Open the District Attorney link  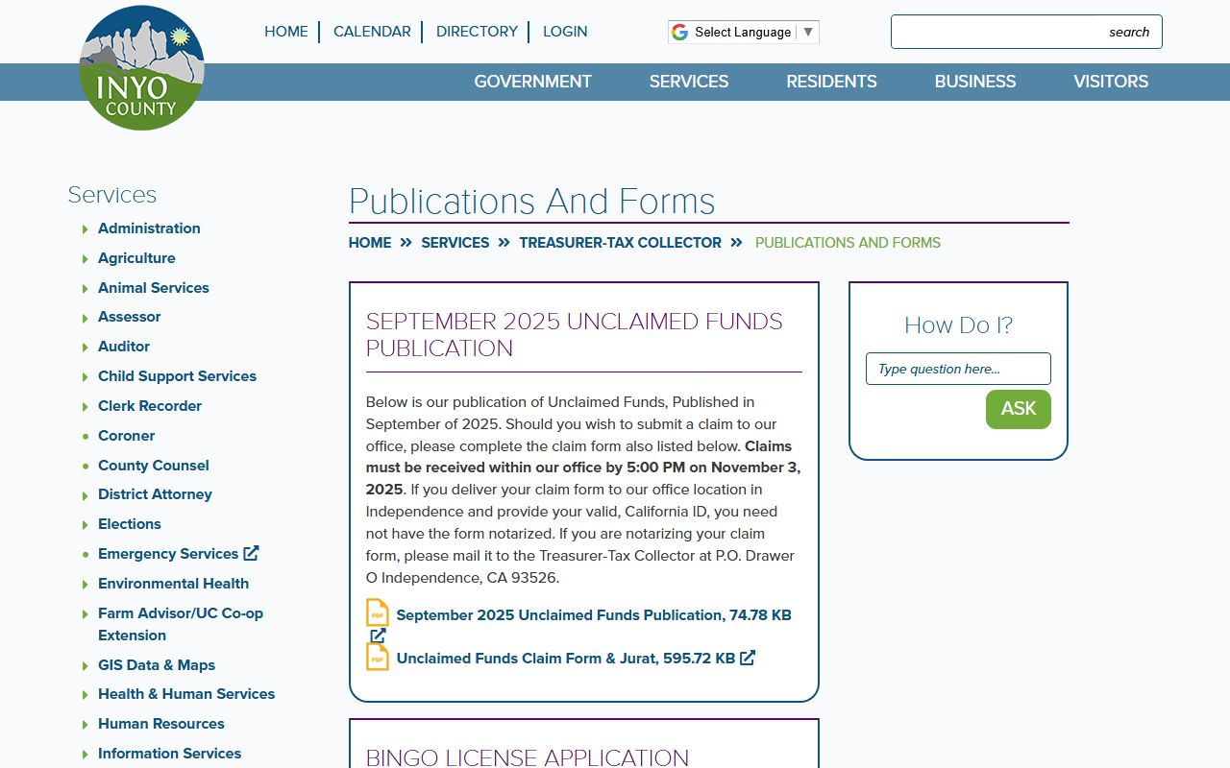[x=155, y=494]
